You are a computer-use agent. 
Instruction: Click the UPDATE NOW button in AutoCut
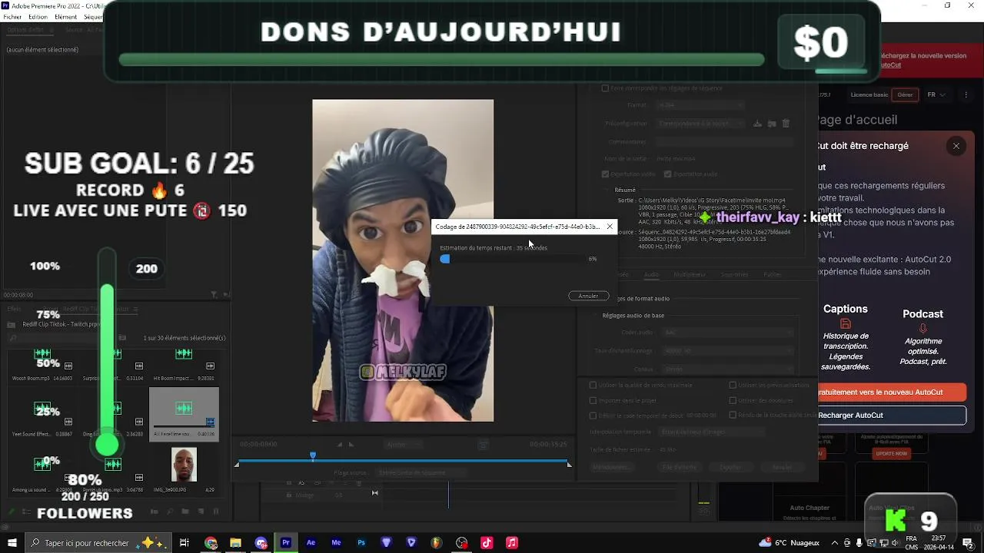click(892, 453)
